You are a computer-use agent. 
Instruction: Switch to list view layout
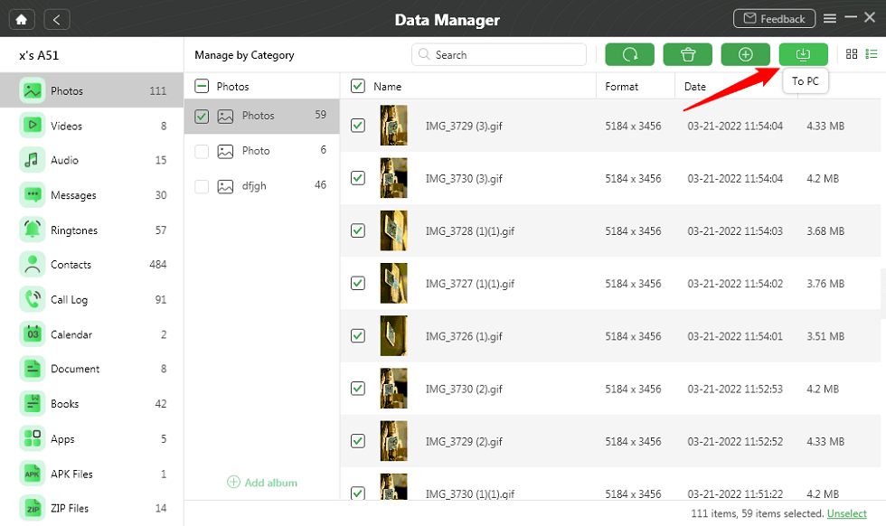click(x=872, y=54)
